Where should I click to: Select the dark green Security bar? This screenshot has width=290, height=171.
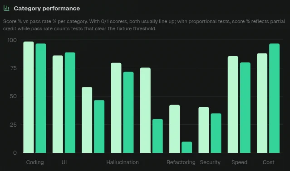pos(216,133)
